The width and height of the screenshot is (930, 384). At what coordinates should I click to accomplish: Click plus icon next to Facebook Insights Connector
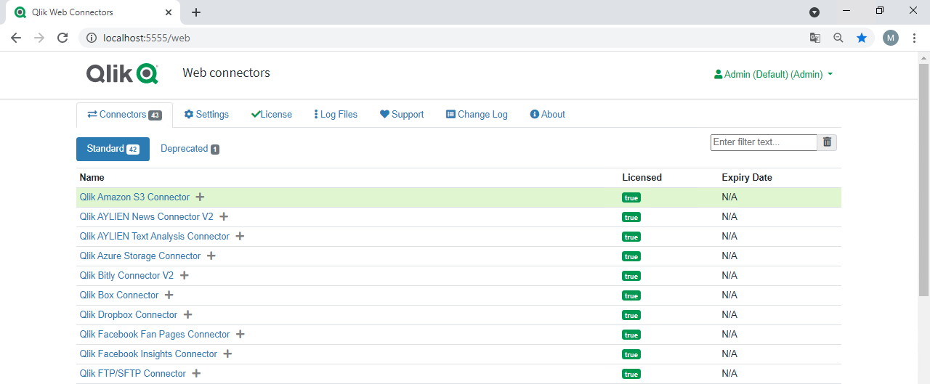click(x=227, y=354)
